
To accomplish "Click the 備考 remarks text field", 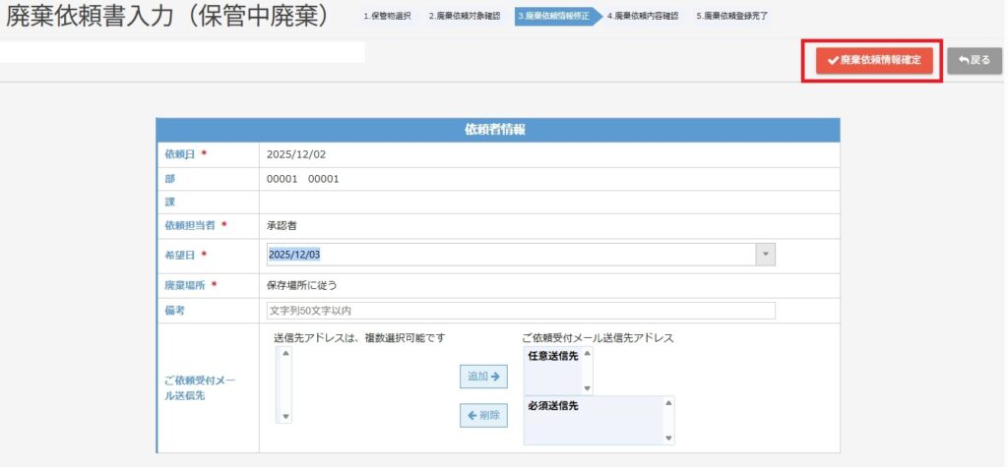I will (521, 311).
